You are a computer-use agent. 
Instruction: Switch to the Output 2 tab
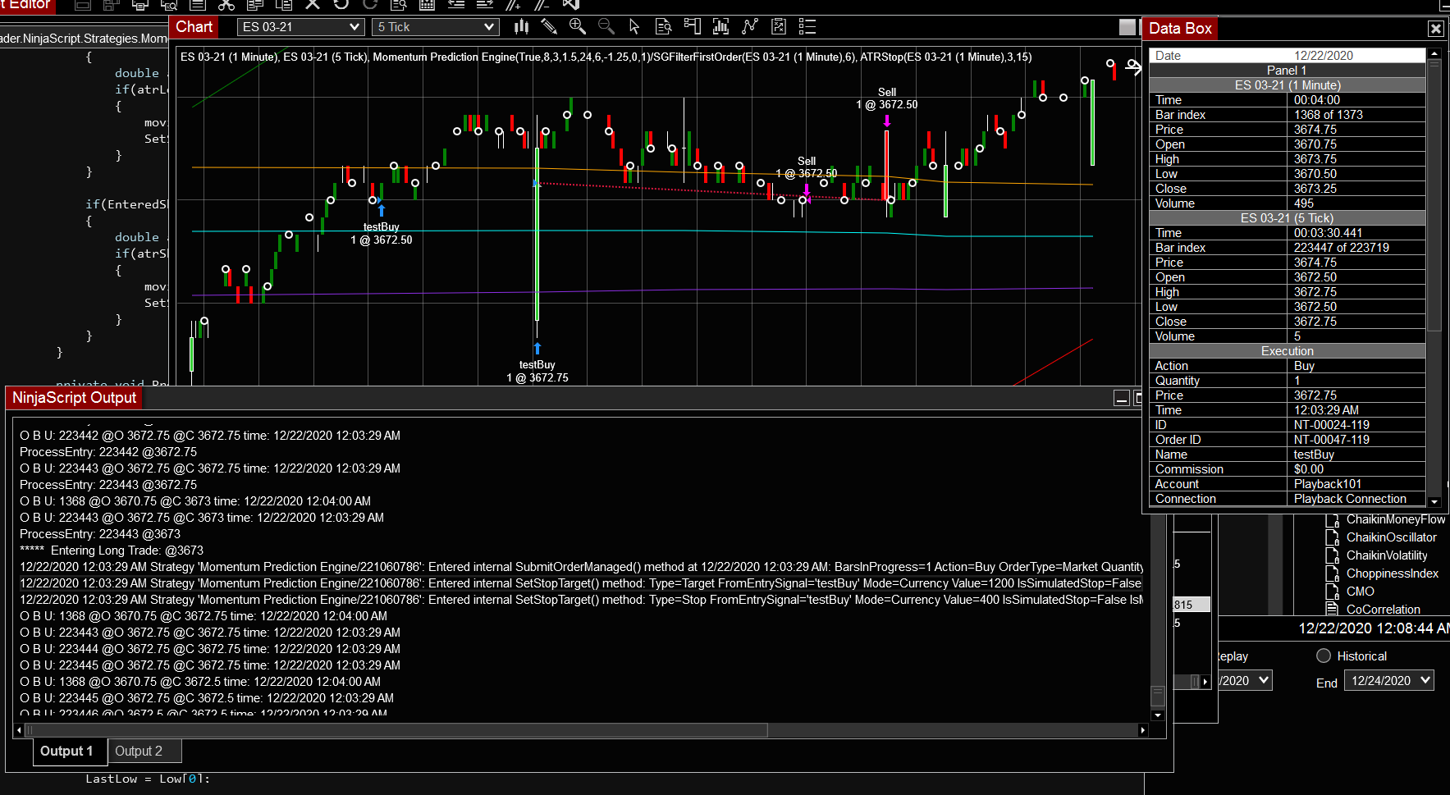pos(144,751)
